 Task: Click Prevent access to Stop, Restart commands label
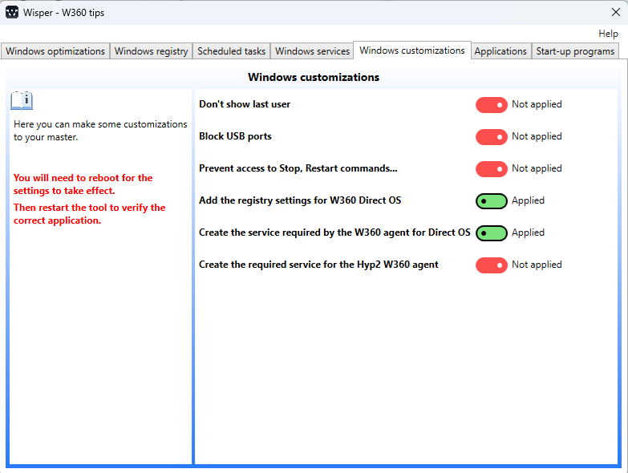(298, 168)
